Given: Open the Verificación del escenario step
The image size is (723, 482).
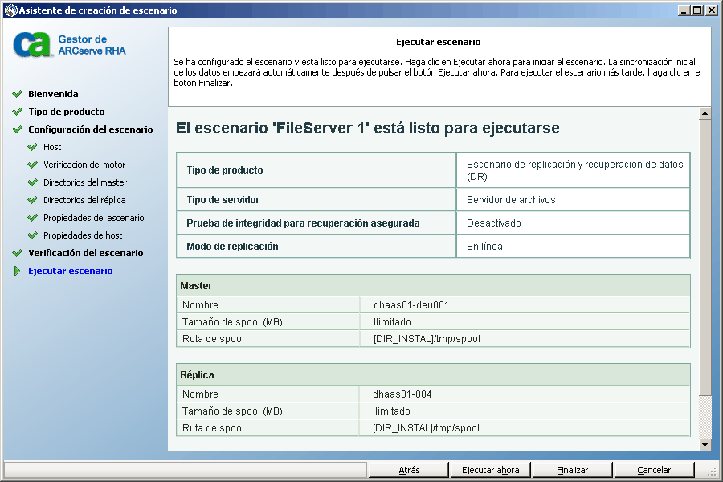Looking at the screenshot, I should (85, 253).
